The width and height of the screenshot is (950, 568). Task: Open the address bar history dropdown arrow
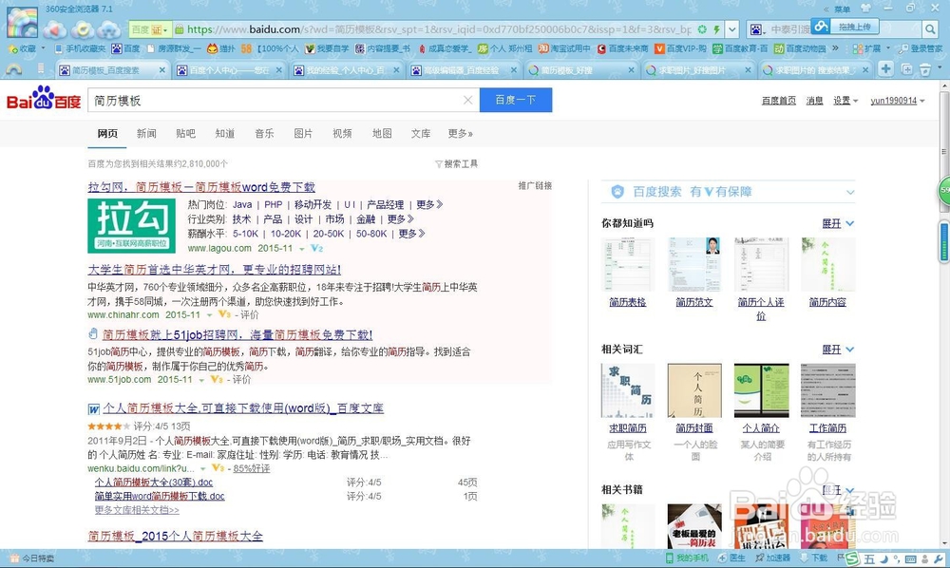click(731, 29)
